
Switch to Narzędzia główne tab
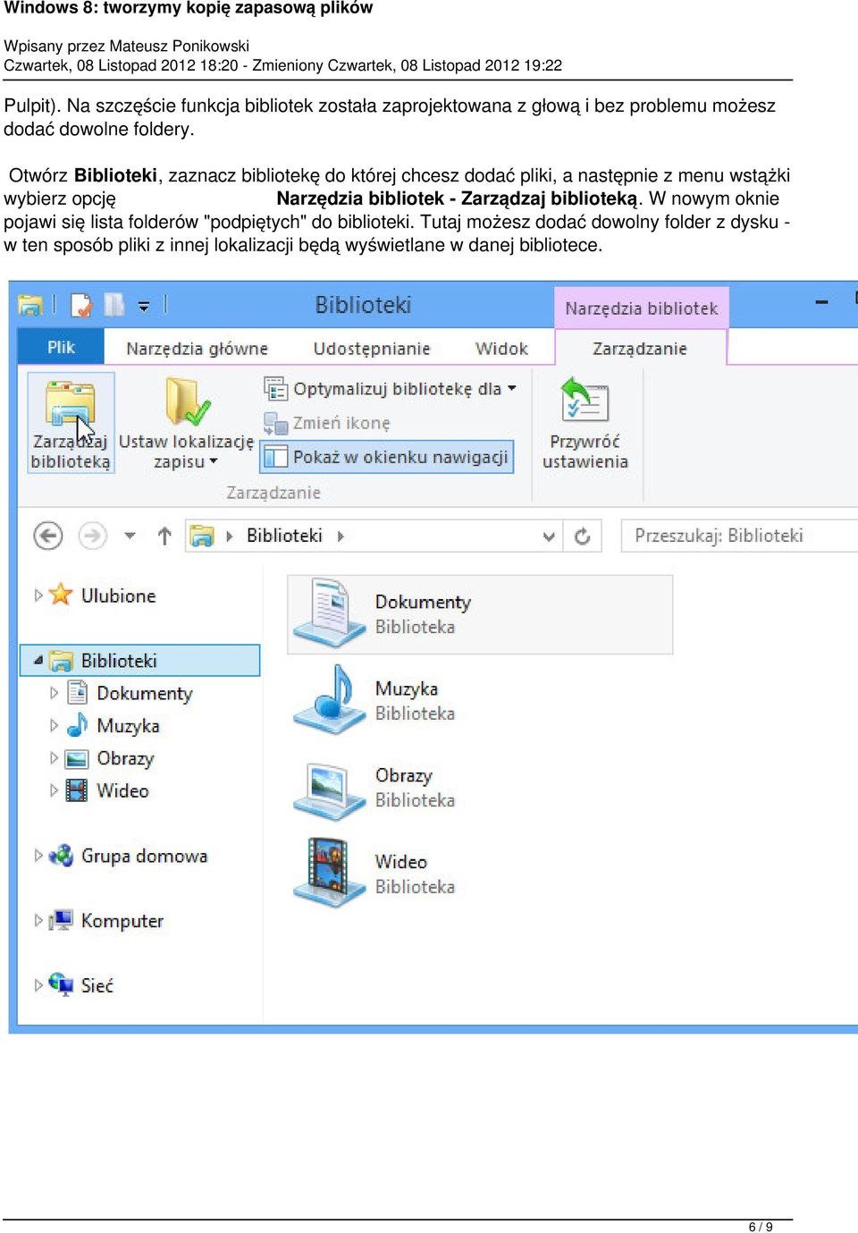(197, 348)
